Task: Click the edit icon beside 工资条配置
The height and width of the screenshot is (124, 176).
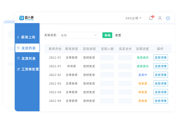Action: click(x=18, y=69)
